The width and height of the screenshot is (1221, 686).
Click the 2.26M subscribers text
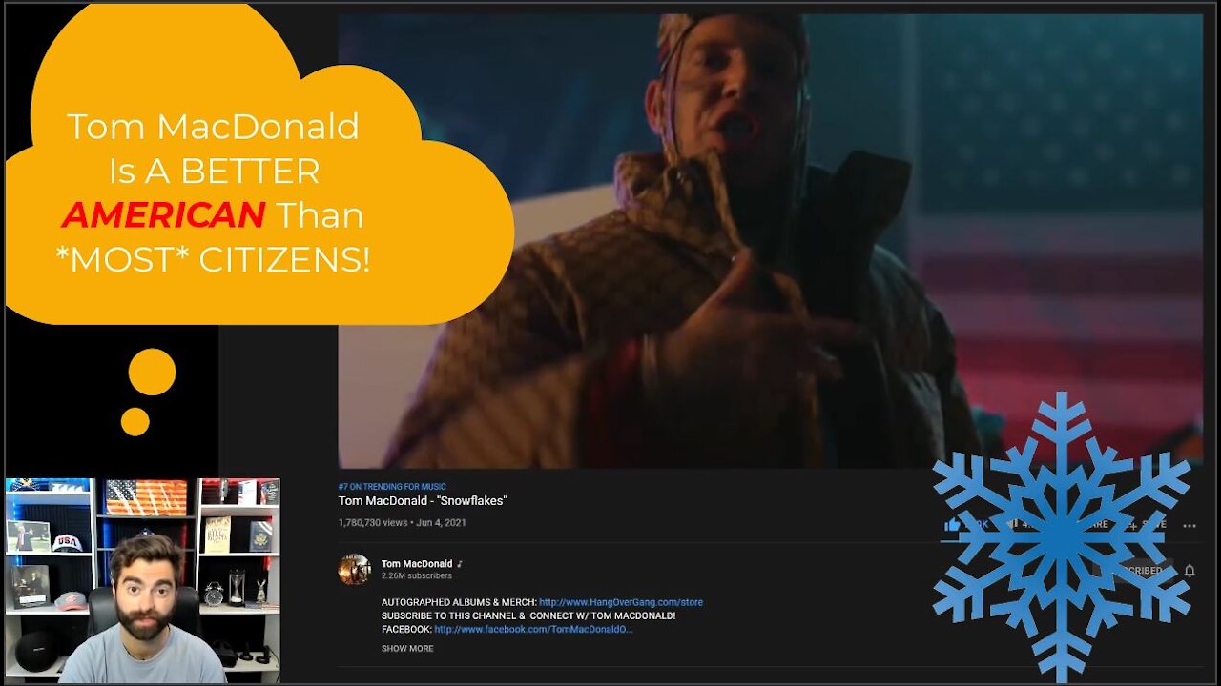pos(417,576)
